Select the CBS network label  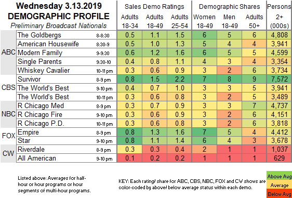point(8,88)
